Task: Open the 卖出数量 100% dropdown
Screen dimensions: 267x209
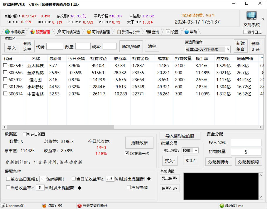Action: (190, 150)
